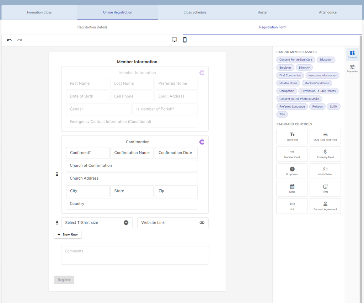The width and height of the screenshot is (364, 303).
Task: Grab the T-Shirt size row drag handle
Action: (x=57, y=223)
